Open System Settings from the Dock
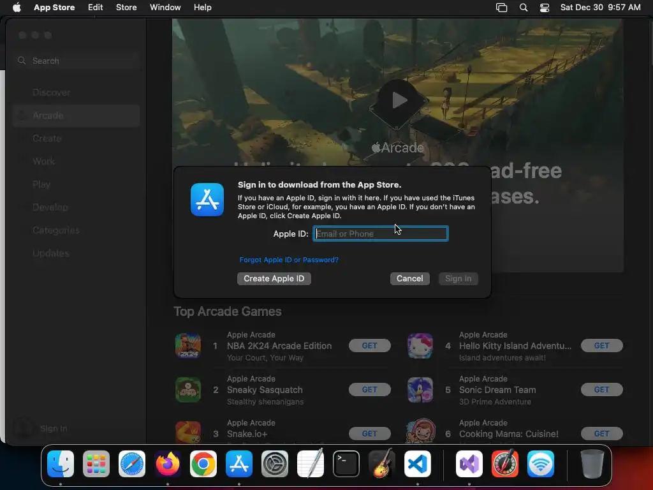The height and width of the screenshot is (490, 653). 275,464
